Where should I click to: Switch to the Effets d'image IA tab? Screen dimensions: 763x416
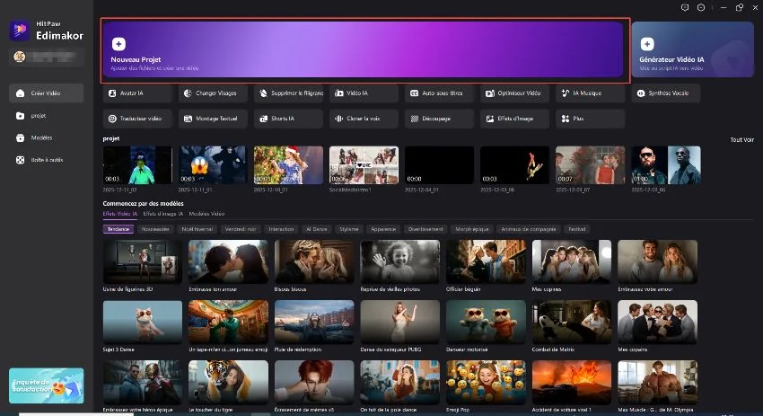coord(162,214)
